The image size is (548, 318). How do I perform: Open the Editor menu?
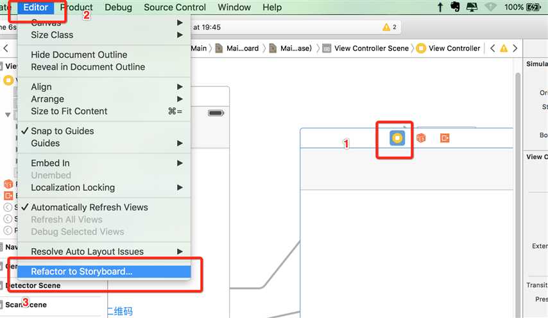pos(36,7)
